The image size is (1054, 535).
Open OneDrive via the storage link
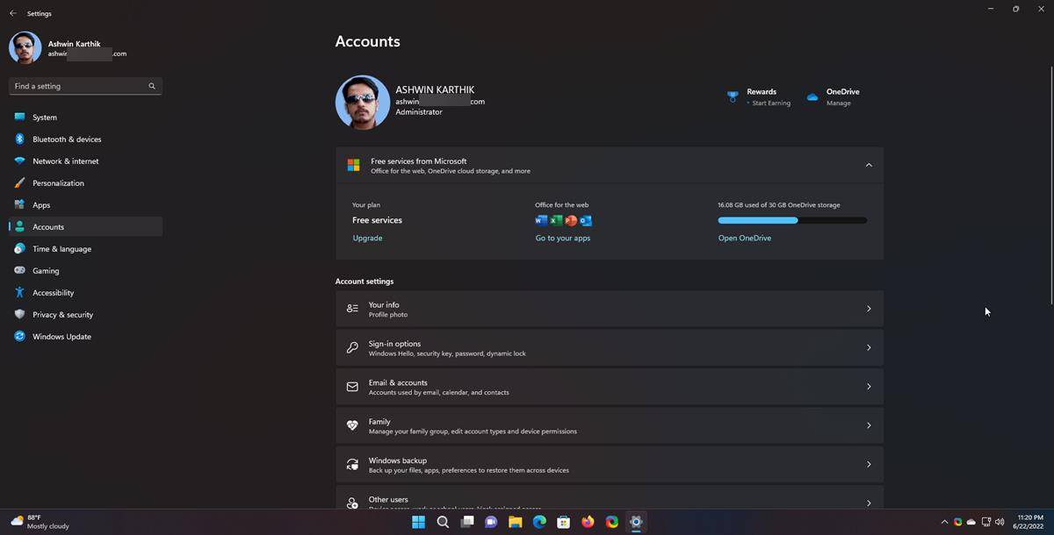click(744, 238)
